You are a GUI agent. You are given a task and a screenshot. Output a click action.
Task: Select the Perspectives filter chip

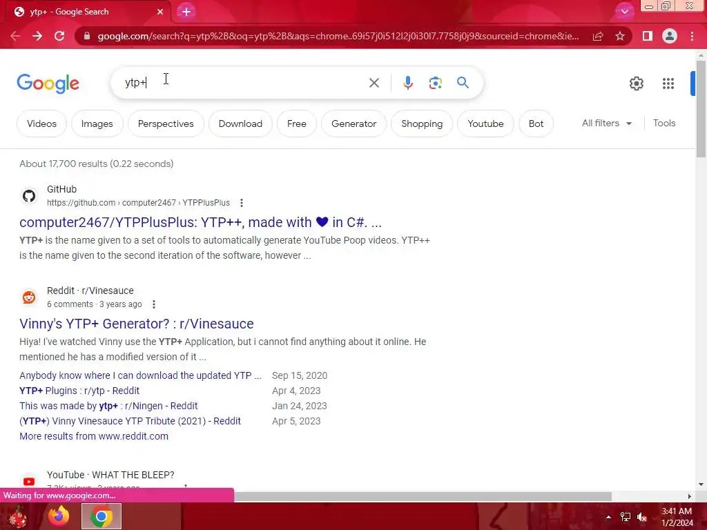(x=166, y=124)
